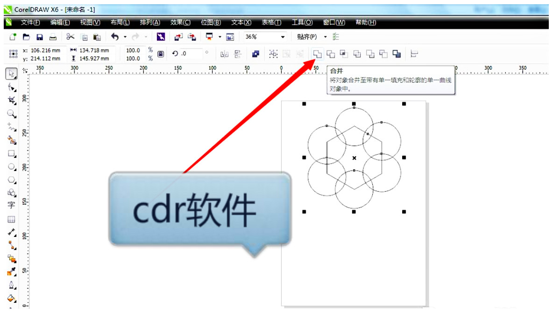Image resolution: width=553 pixels, height=314 pixels.
Task: Export the drawing
Action: (192, 37)
